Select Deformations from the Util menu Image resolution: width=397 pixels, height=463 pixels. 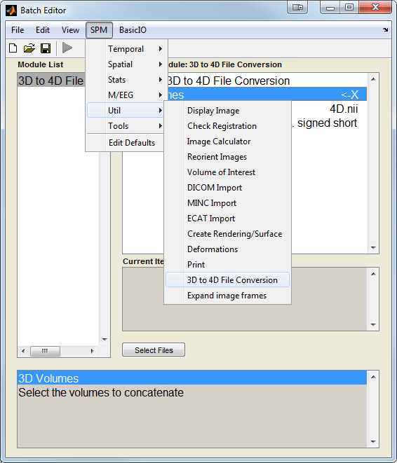228,249
